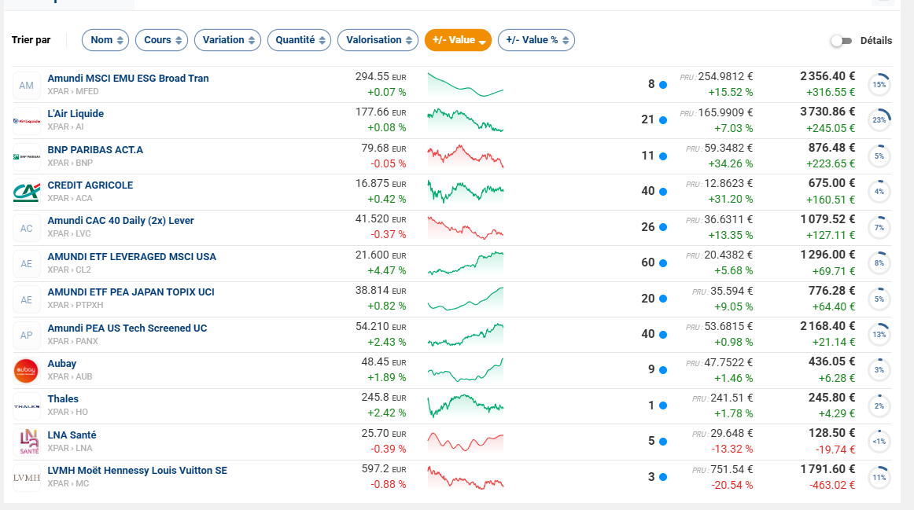Click the LVMH loss value -463.02 €
This screenshot has height=510, width=914.
pyautogui.click(x=832, y=485)
